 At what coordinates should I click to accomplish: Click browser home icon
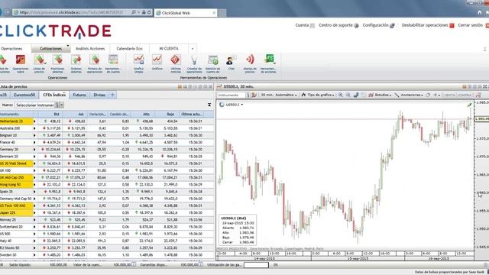tap(479, 12)
